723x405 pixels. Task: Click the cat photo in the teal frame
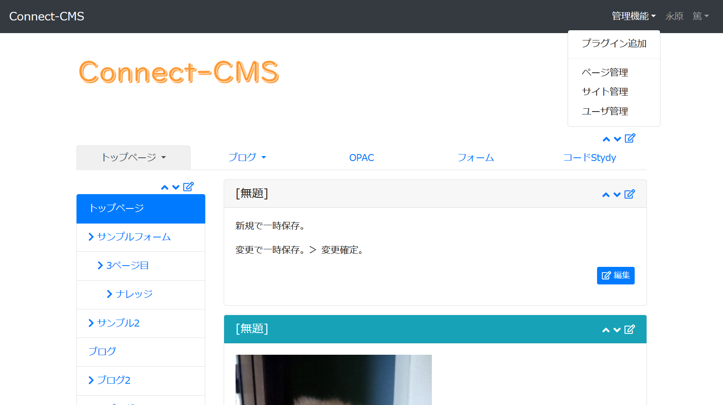tap(333, 380)
